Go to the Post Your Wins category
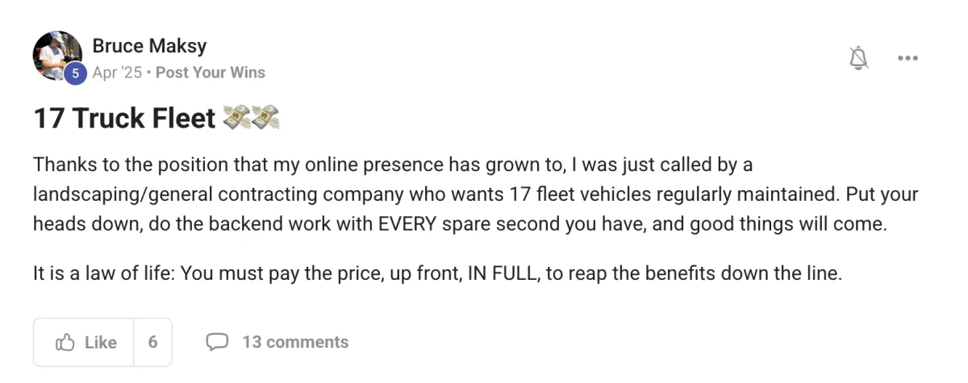The image size is (968, 383). (210, 73)
